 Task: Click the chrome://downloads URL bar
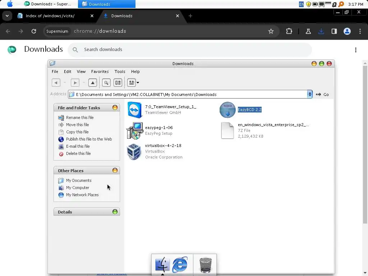coord(162,31)
